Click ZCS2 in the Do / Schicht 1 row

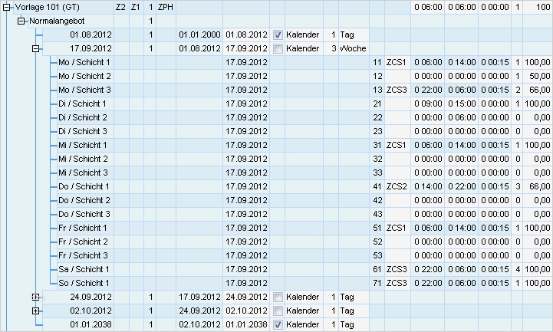click(397, 186)
